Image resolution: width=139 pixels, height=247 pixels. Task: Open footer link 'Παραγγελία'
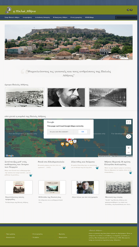[x=63, y=237]
